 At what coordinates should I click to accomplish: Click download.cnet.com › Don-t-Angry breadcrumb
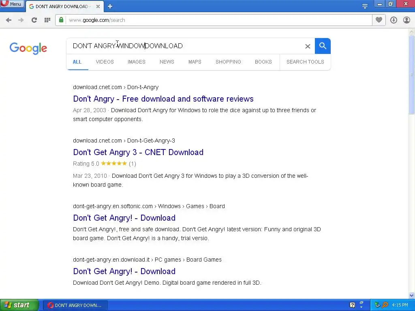[x=116, y=87]
